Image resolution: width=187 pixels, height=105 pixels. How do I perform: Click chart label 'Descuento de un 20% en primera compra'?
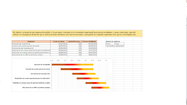click(36, 87)
